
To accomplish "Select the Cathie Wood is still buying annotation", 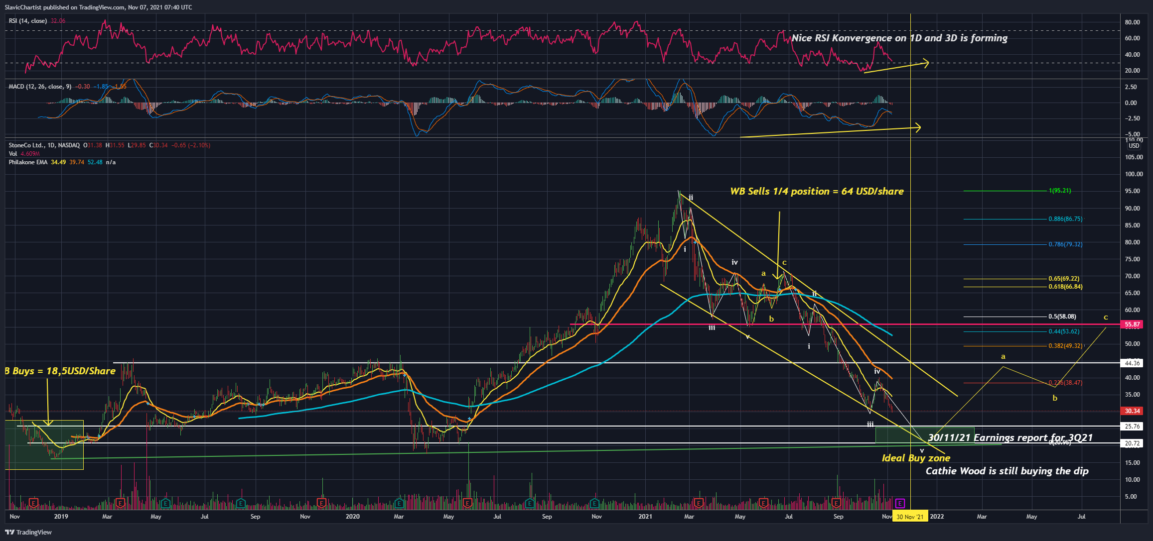I will (x=1007, y=471).
